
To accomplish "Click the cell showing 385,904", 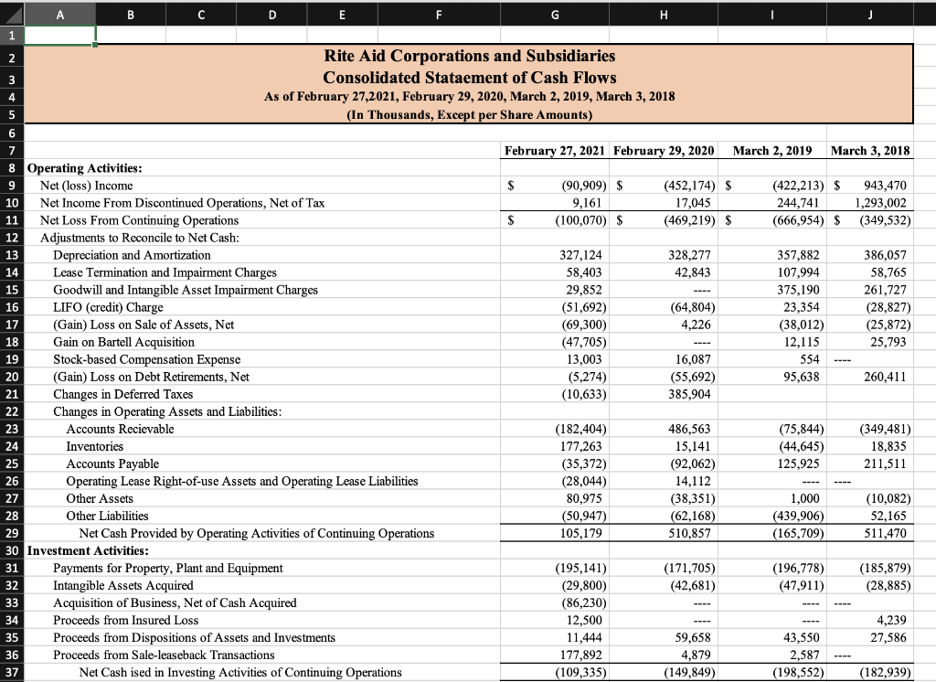I will tap(663, 394).
